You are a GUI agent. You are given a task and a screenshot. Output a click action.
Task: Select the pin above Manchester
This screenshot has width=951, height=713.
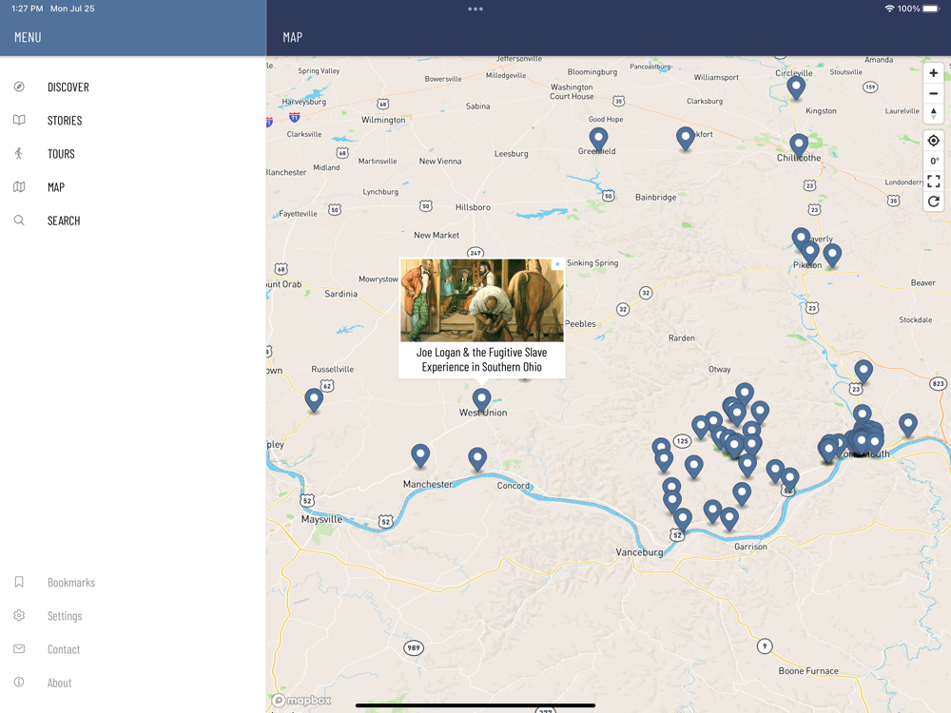[x=420, y=456]
